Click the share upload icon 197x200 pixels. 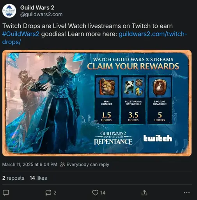pos(144,193)
